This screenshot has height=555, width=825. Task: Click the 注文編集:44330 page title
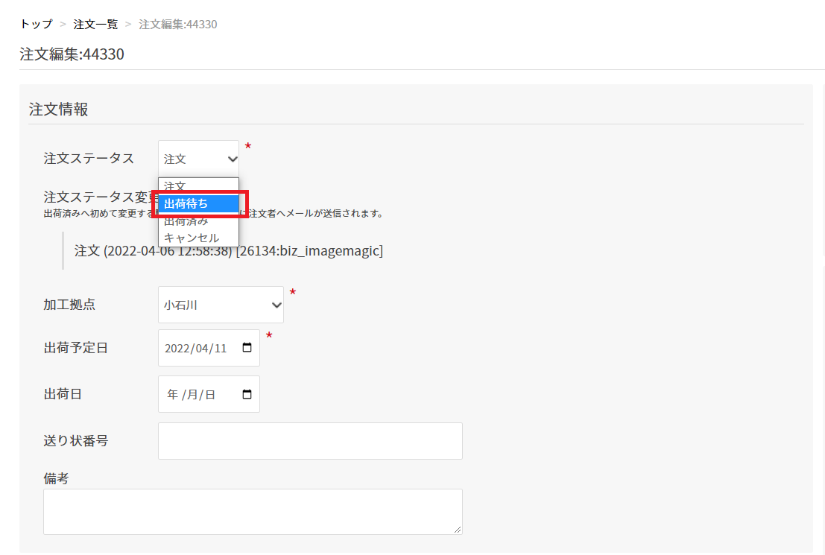coord(72,54)
